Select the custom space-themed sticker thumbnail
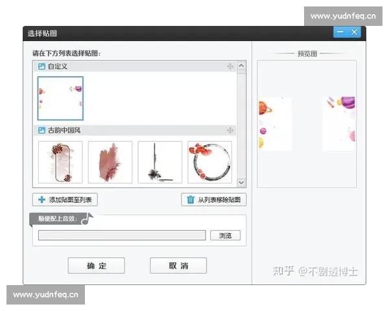 pyautogui.click(x=60, y=98)
